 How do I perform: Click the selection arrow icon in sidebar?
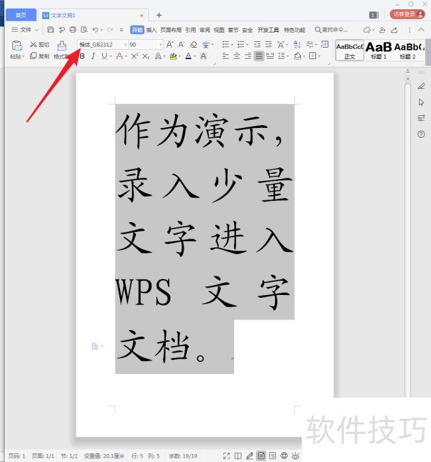pyautogui.click(x=421, y=102)
